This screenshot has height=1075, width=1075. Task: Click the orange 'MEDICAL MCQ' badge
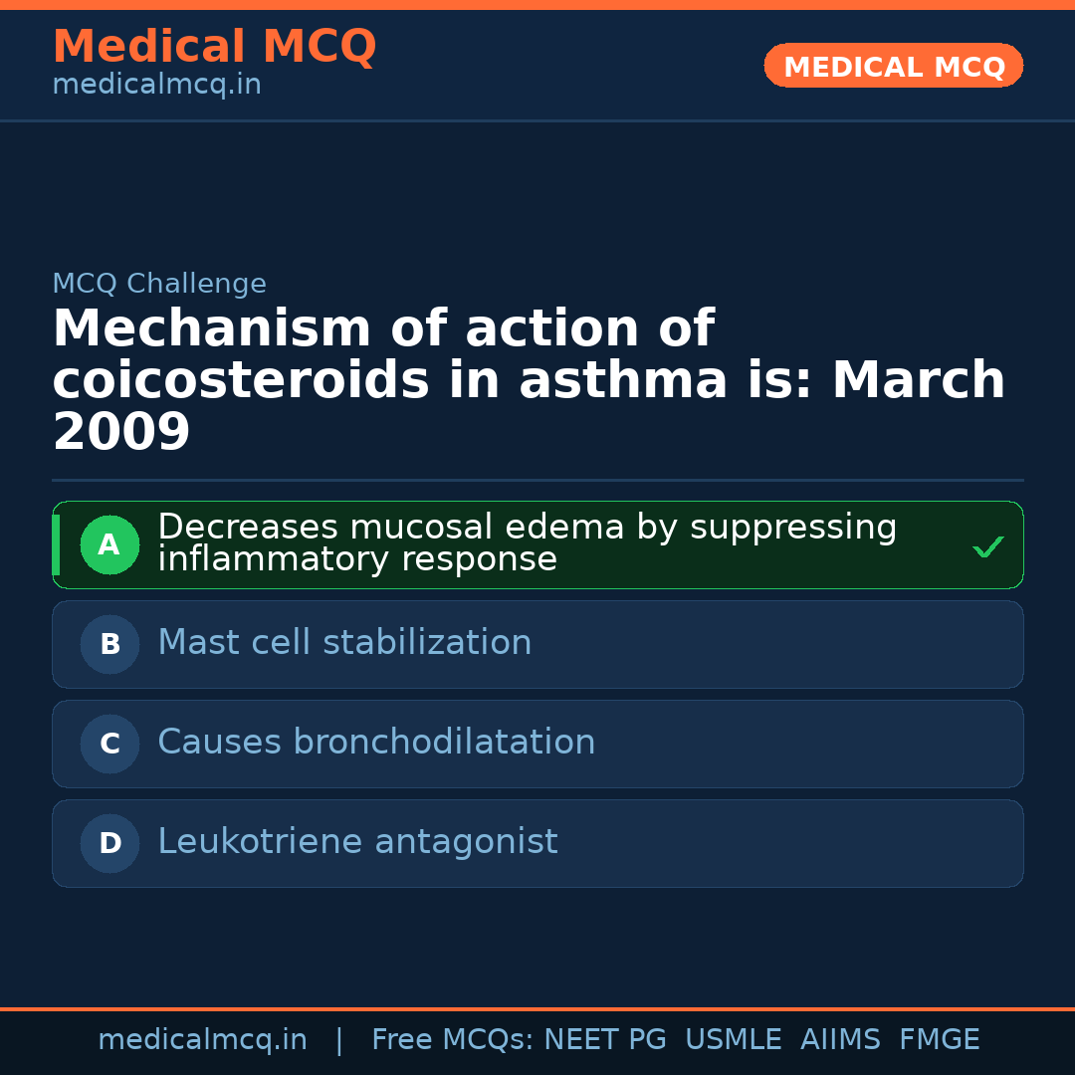coord(893,67)
